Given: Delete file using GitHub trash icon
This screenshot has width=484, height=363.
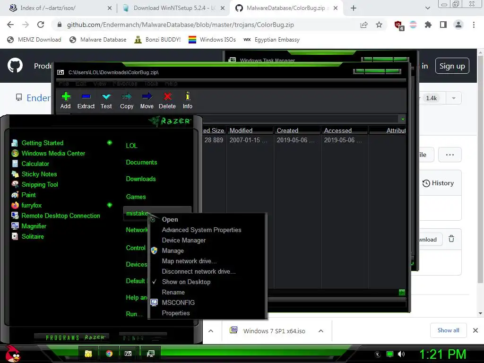Looking at the screenshot, I should (451, 239).
